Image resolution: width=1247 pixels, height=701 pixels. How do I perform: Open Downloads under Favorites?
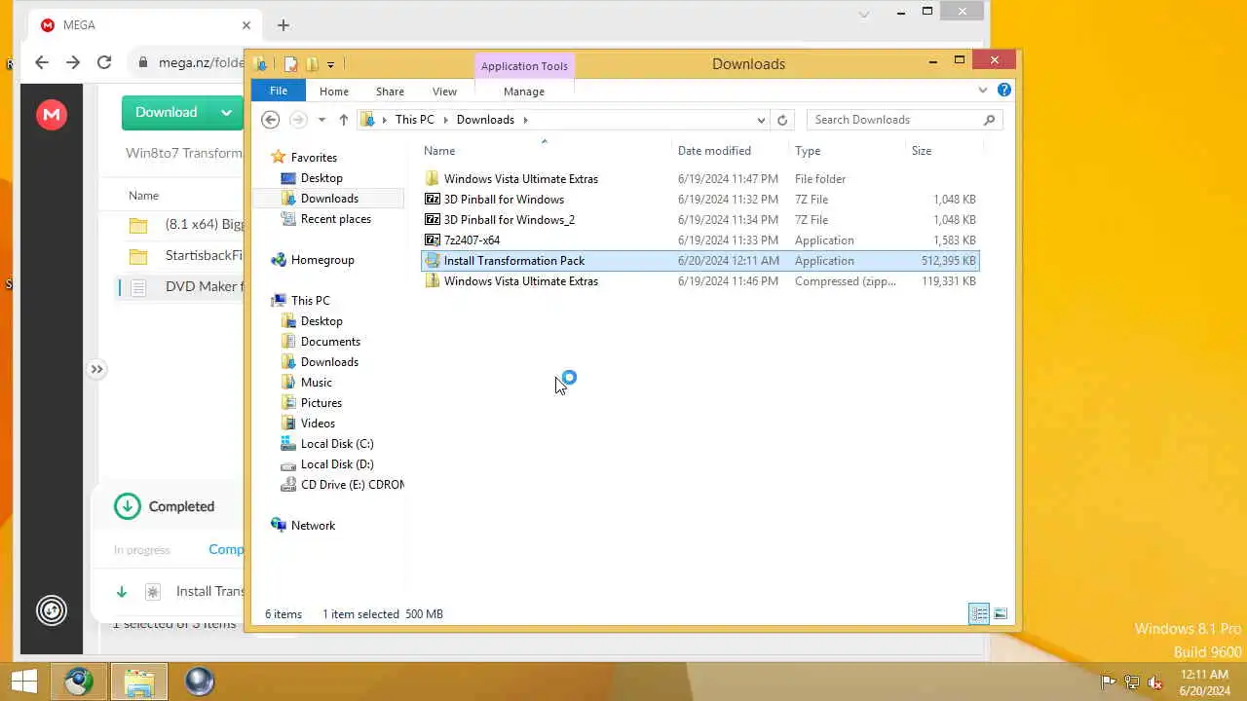click(x=320, y=199)
